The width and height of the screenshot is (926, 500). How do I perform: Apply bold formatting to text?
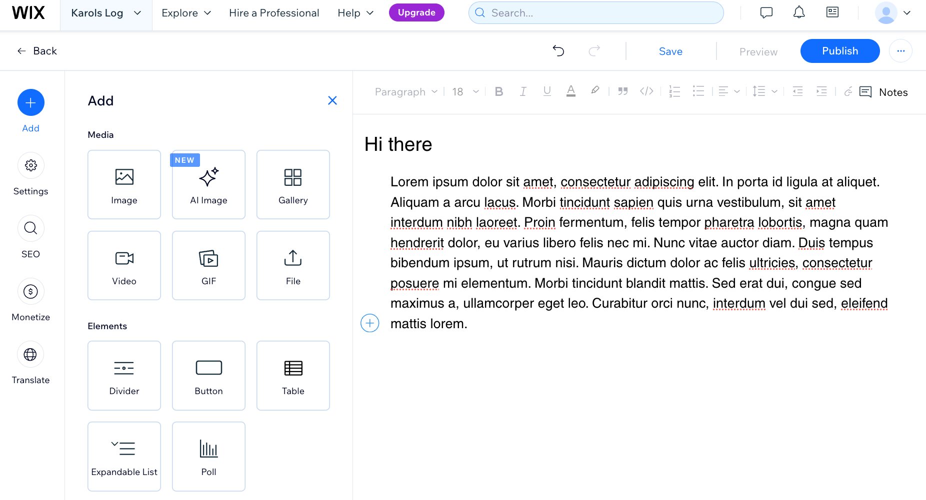[498, 91]
